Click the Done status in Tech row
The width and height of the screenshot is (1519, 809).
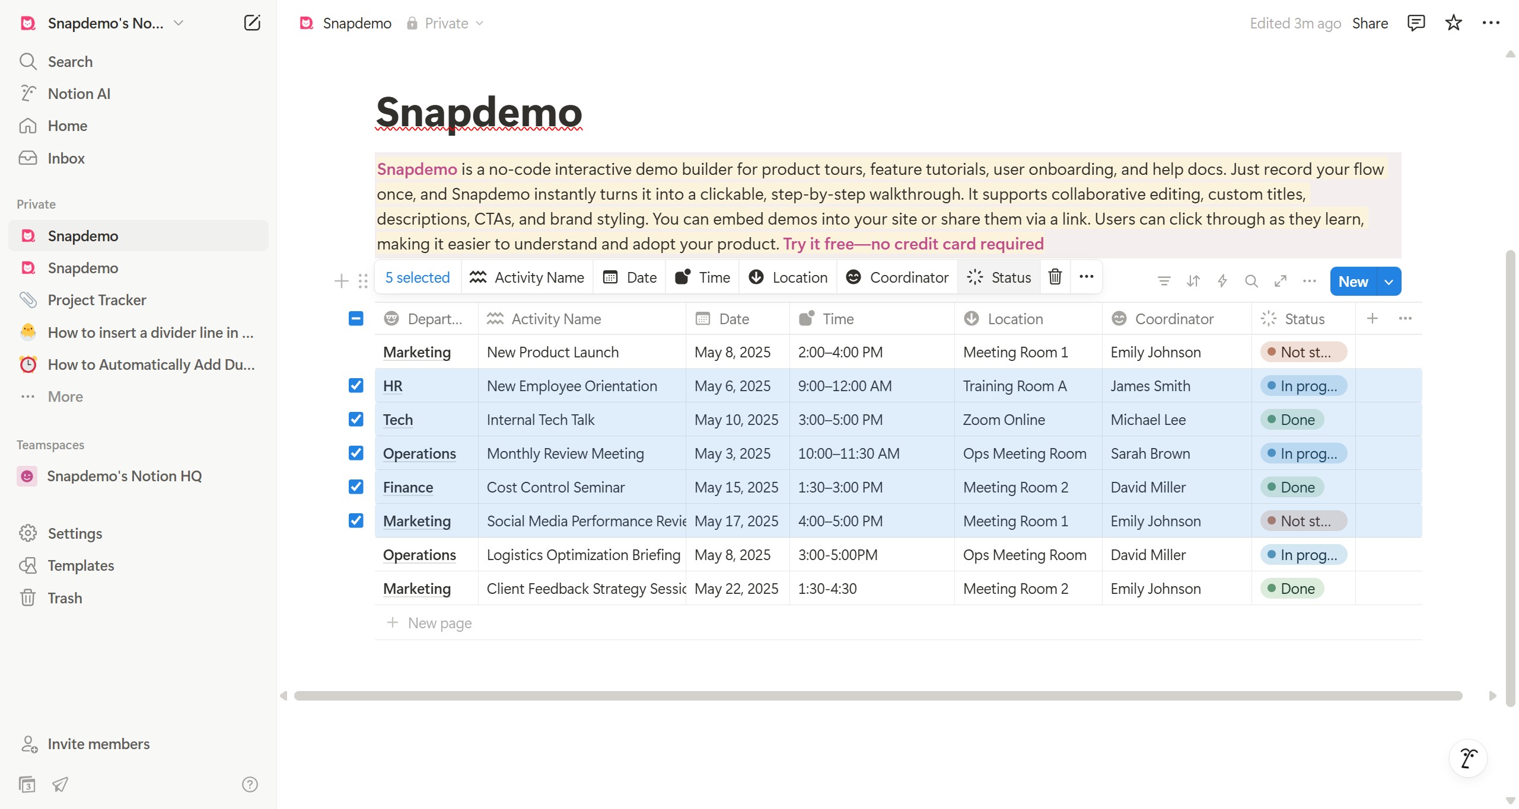[1291, 420]
